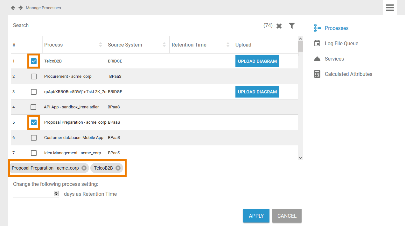
Task: Click the Calculated Attributes calculator icon
Action: (x=317, y=74)
